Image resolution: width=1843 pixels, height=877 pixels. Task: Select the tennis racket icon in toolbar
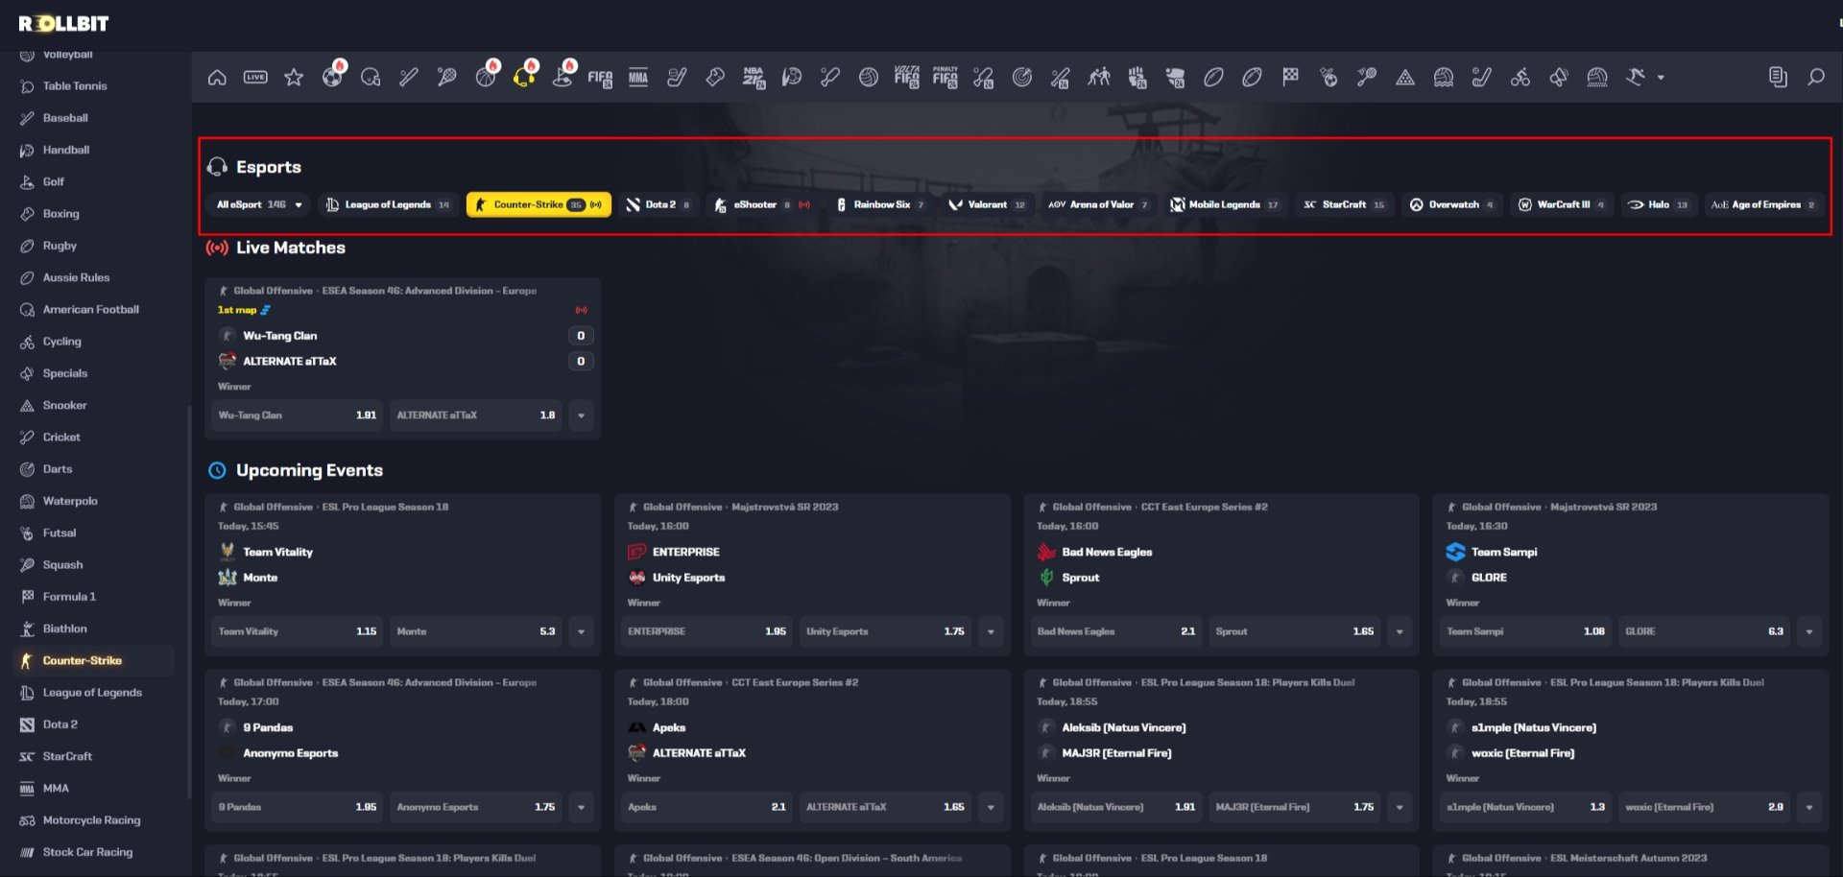click(447, 77)
